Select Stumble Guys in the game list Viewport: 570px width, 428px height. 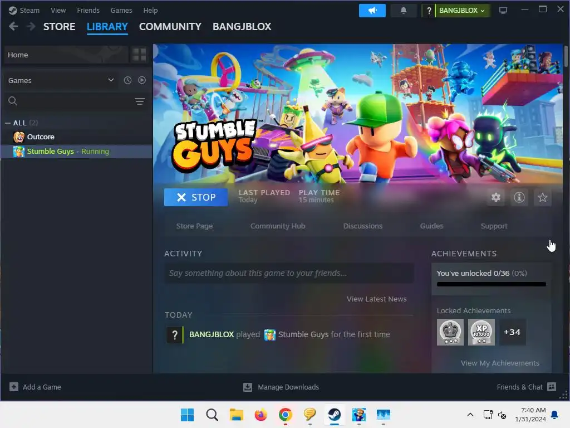coord(76,152)
